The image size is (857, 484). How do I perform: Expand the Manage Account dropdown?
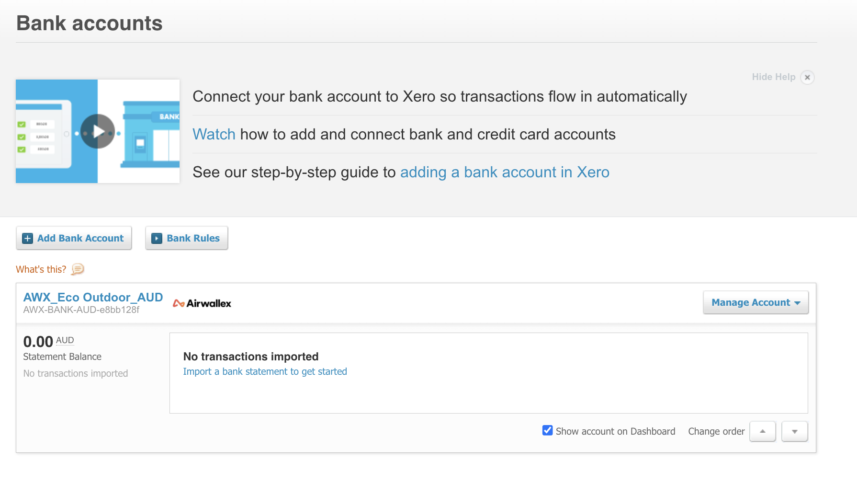(x=756, y=302)
